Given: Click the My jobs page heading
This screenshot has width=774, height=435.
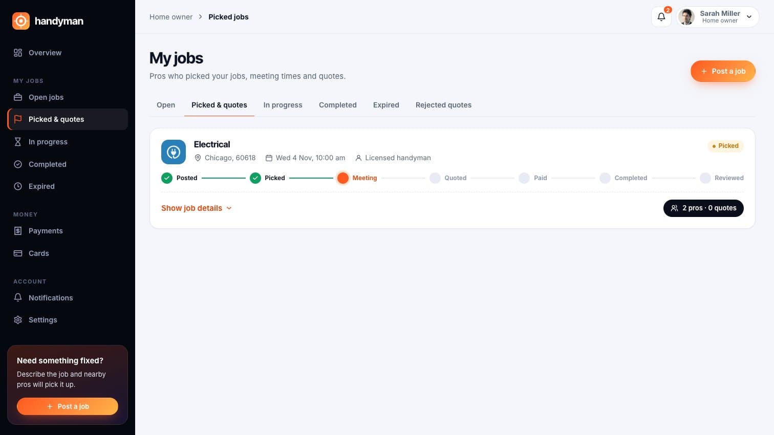Looking at the screenshot, I should click(x=176, y=58).
